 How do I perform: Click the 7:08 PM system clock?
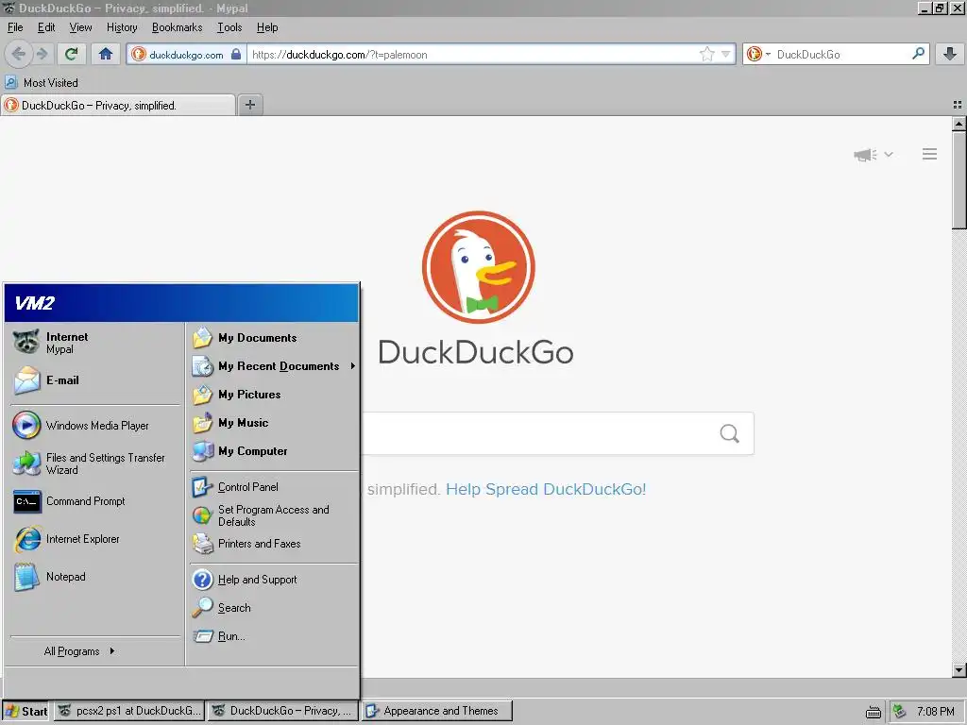click(x=935, y=712)
